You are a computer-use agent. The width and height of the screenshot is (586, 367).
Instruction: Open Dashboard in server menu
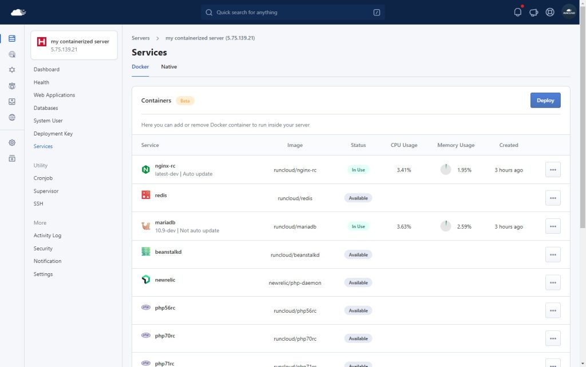(46, 69)
